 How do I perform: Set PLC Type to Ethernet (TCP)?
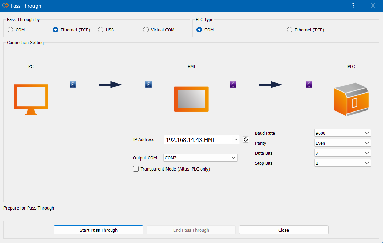pos(290,30)
